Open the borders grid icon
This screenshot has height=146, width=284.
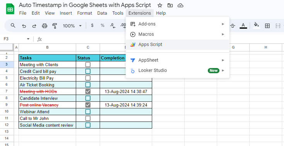click(267, 26)
